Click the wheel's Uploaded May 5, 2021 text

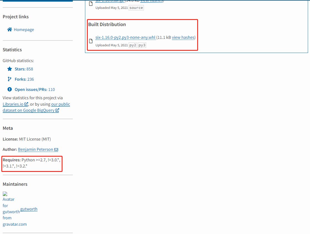tap(111, 45)
